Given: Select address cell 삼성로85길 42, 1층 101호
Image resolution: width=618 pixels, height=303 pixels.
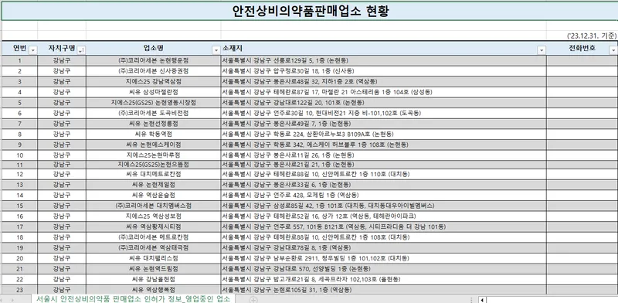Looking at the screenshot, I should click(x=383, y=206).
